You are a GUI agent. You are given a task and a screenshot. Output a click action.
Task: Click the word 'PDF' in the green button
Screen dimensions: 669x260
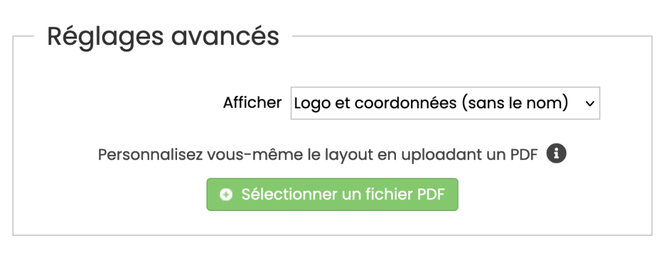click(431, 194)
